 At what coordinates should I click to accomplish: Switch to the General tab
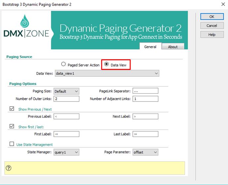[150, 47]
